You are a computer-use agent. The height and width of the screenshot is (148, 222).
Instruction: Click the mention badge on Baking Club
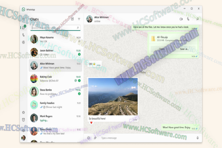tap(76, 80)
